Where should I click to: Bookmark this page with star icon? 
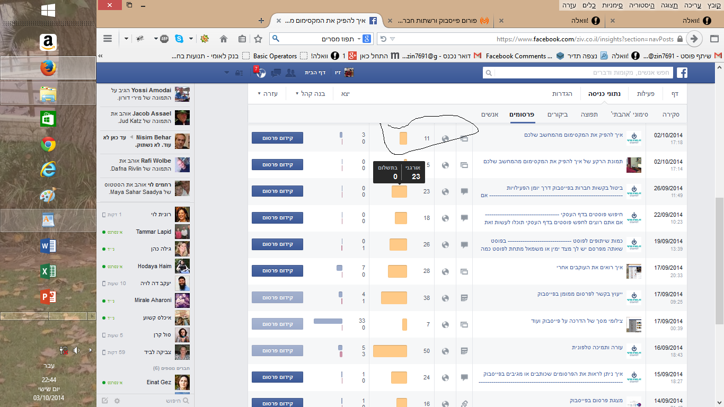258,39
